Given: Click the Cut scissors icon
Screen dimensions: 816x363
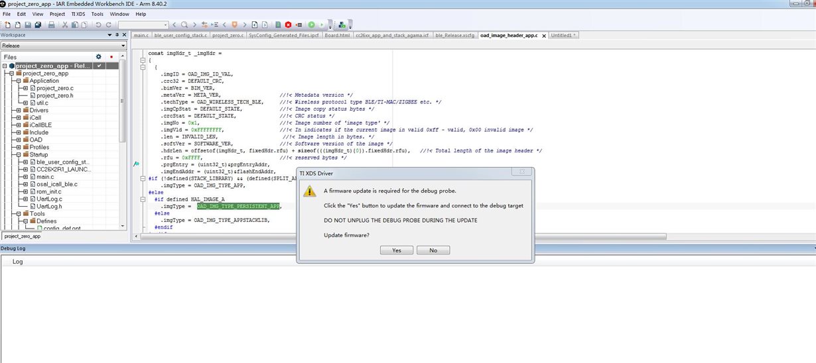Looking at the screenshot, I should coord(65,25).
